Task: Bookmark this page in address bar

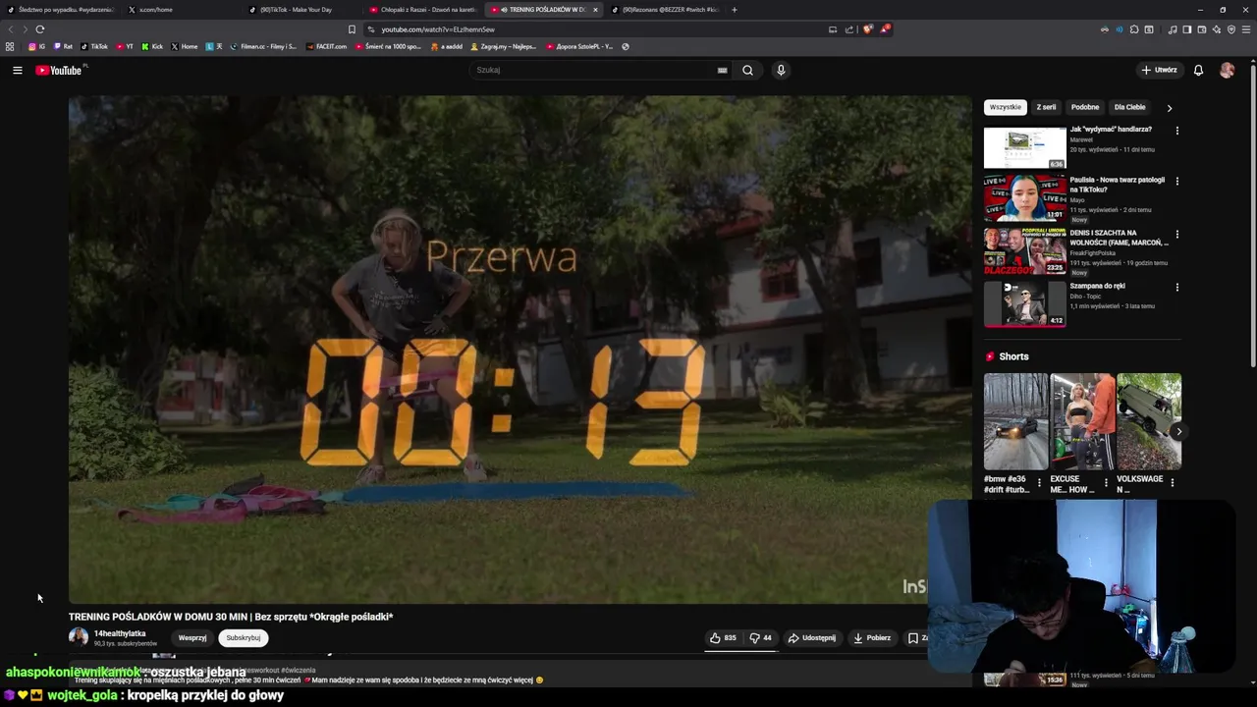Action: click(352, 29)
